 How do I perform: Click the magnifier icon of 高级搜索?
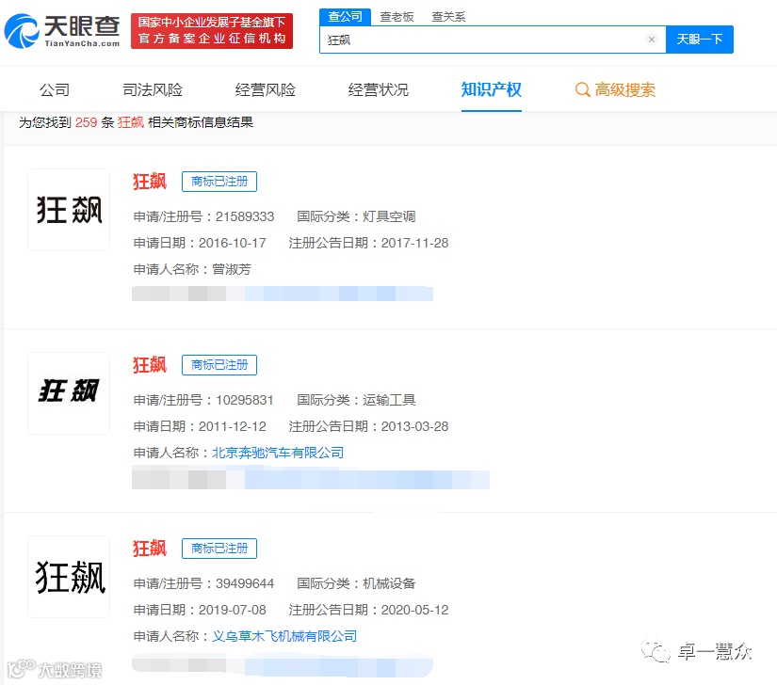tap(582, 90)
